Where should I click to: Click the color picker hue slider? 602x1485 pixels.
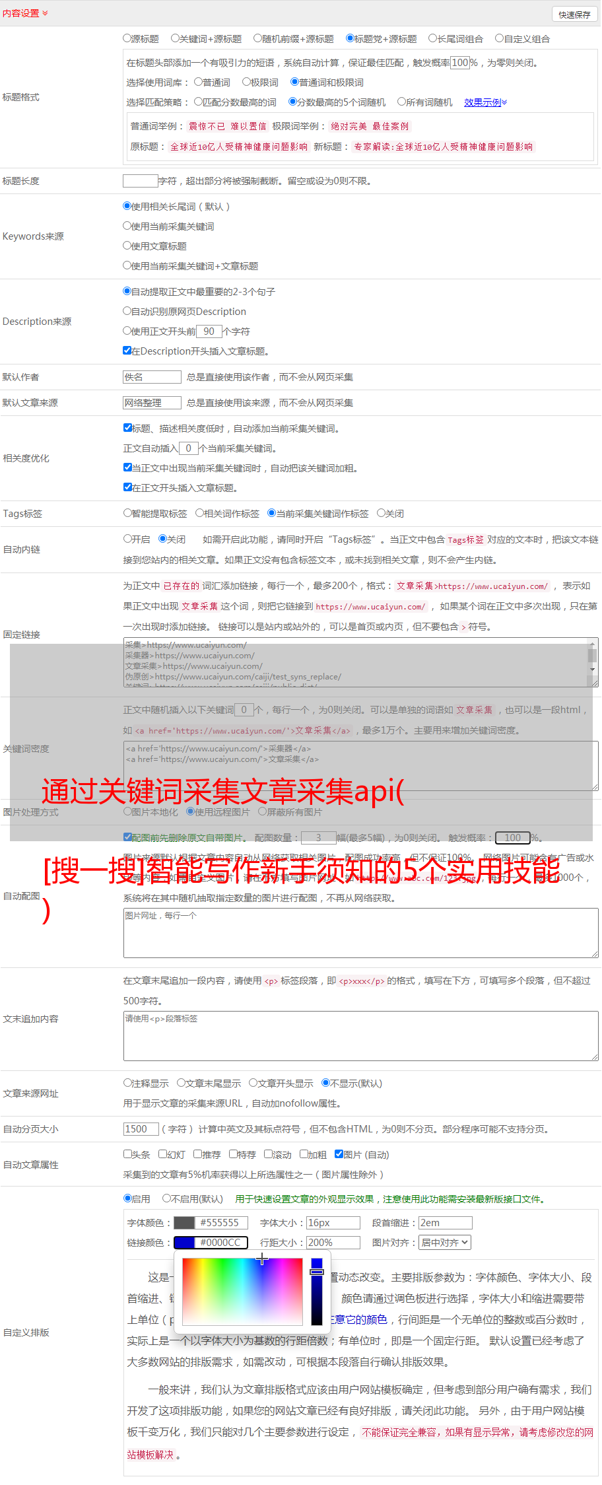[x=317, y=1292]
